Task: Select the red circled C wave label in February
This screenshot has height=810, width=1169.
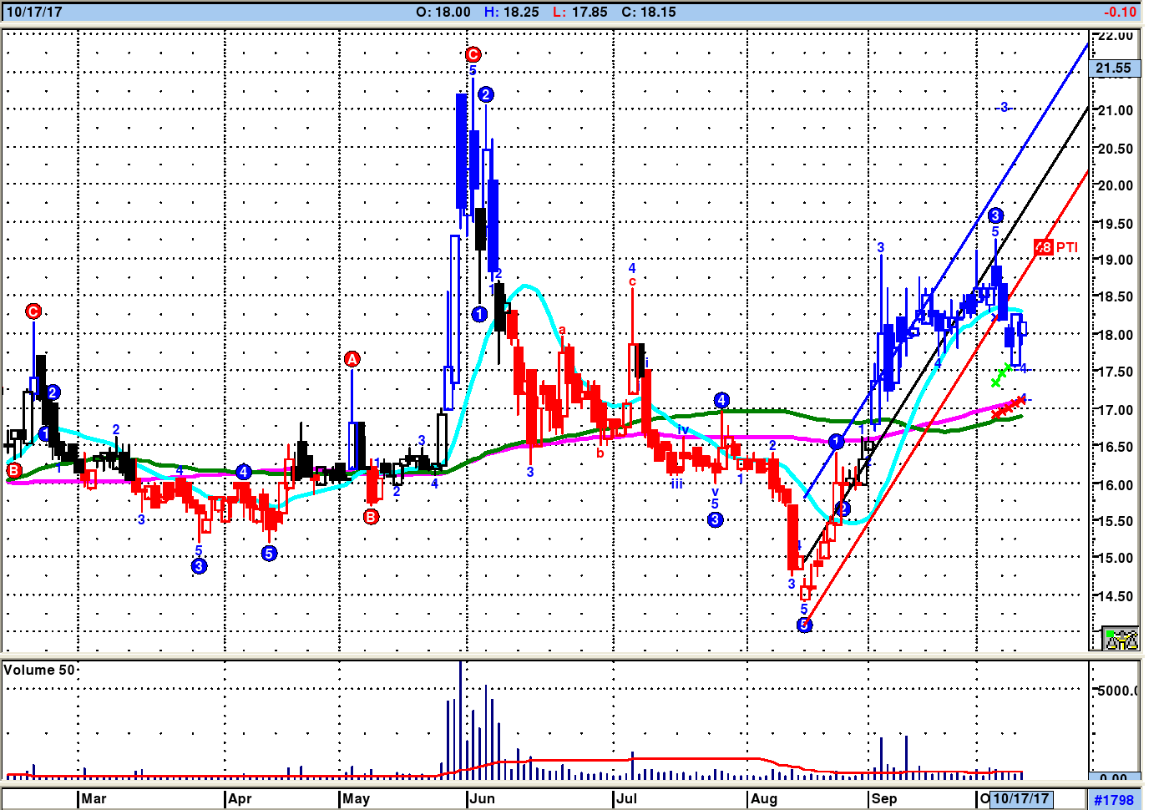Action: pos(33,311)
